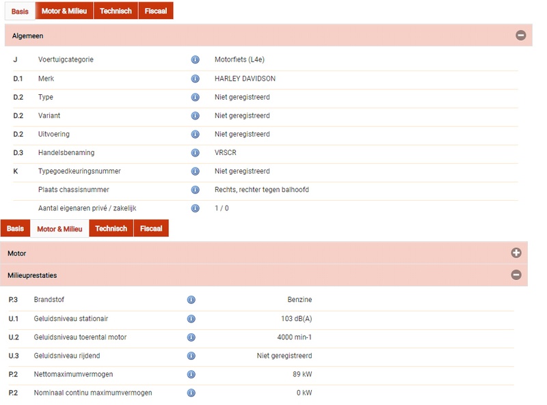Screen dimensions: 547x405
Task: Click the Typegoedkeuringsnummer label
Action: point(79,171)
